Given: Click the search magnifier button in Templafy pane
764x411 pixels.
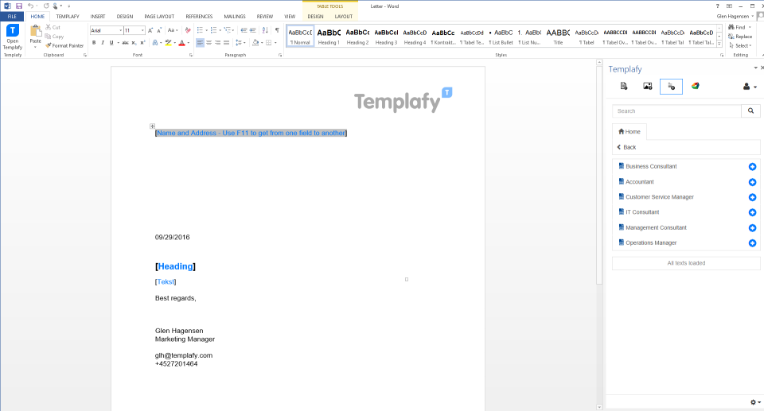Looking at the screenshot, I should point(750,111).
